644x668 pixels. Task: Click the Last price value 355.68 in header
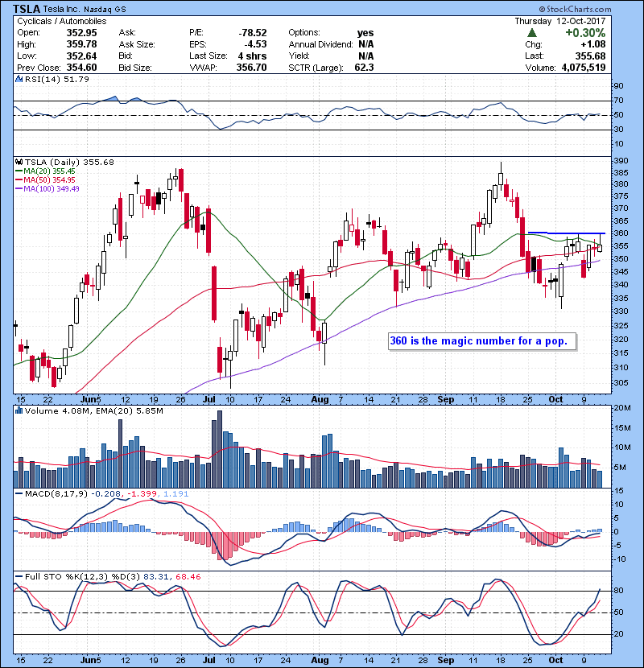591,56
